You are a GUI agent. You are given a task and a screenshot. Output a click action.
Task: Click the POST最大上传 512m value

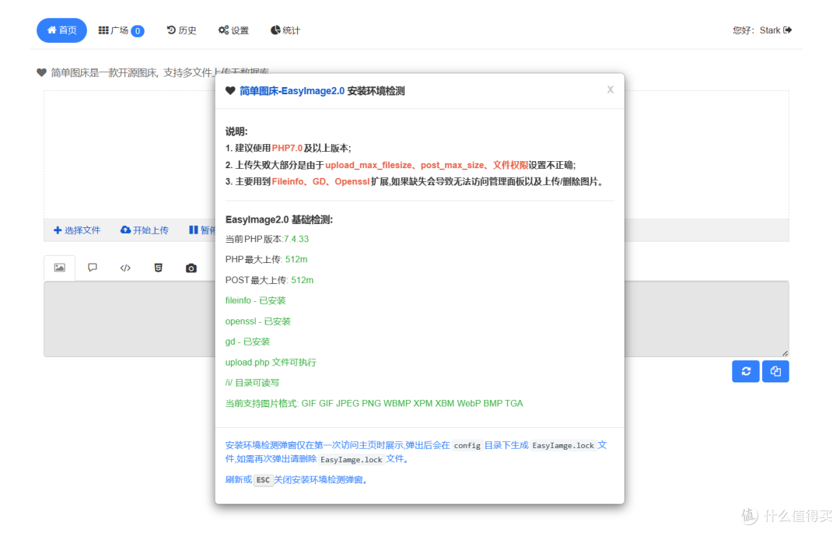point(302,280)
